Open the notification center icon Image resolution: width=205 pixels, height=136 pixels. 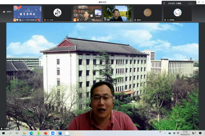[200, 133]
